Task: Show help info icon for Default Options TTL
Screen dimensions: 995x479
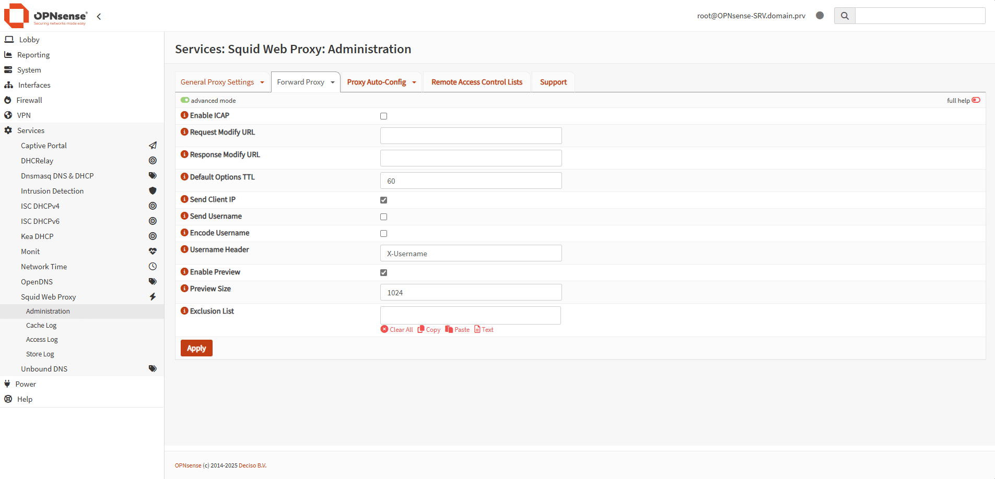Action: [x=184, y=177]
